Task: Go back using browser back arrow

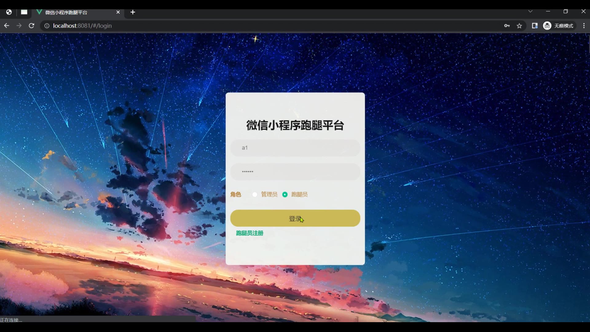Action: tap(6, 26)
